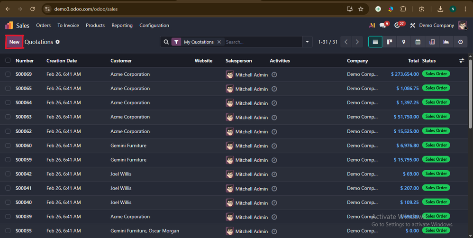Click activity clock for S00060

click(274, 146)
